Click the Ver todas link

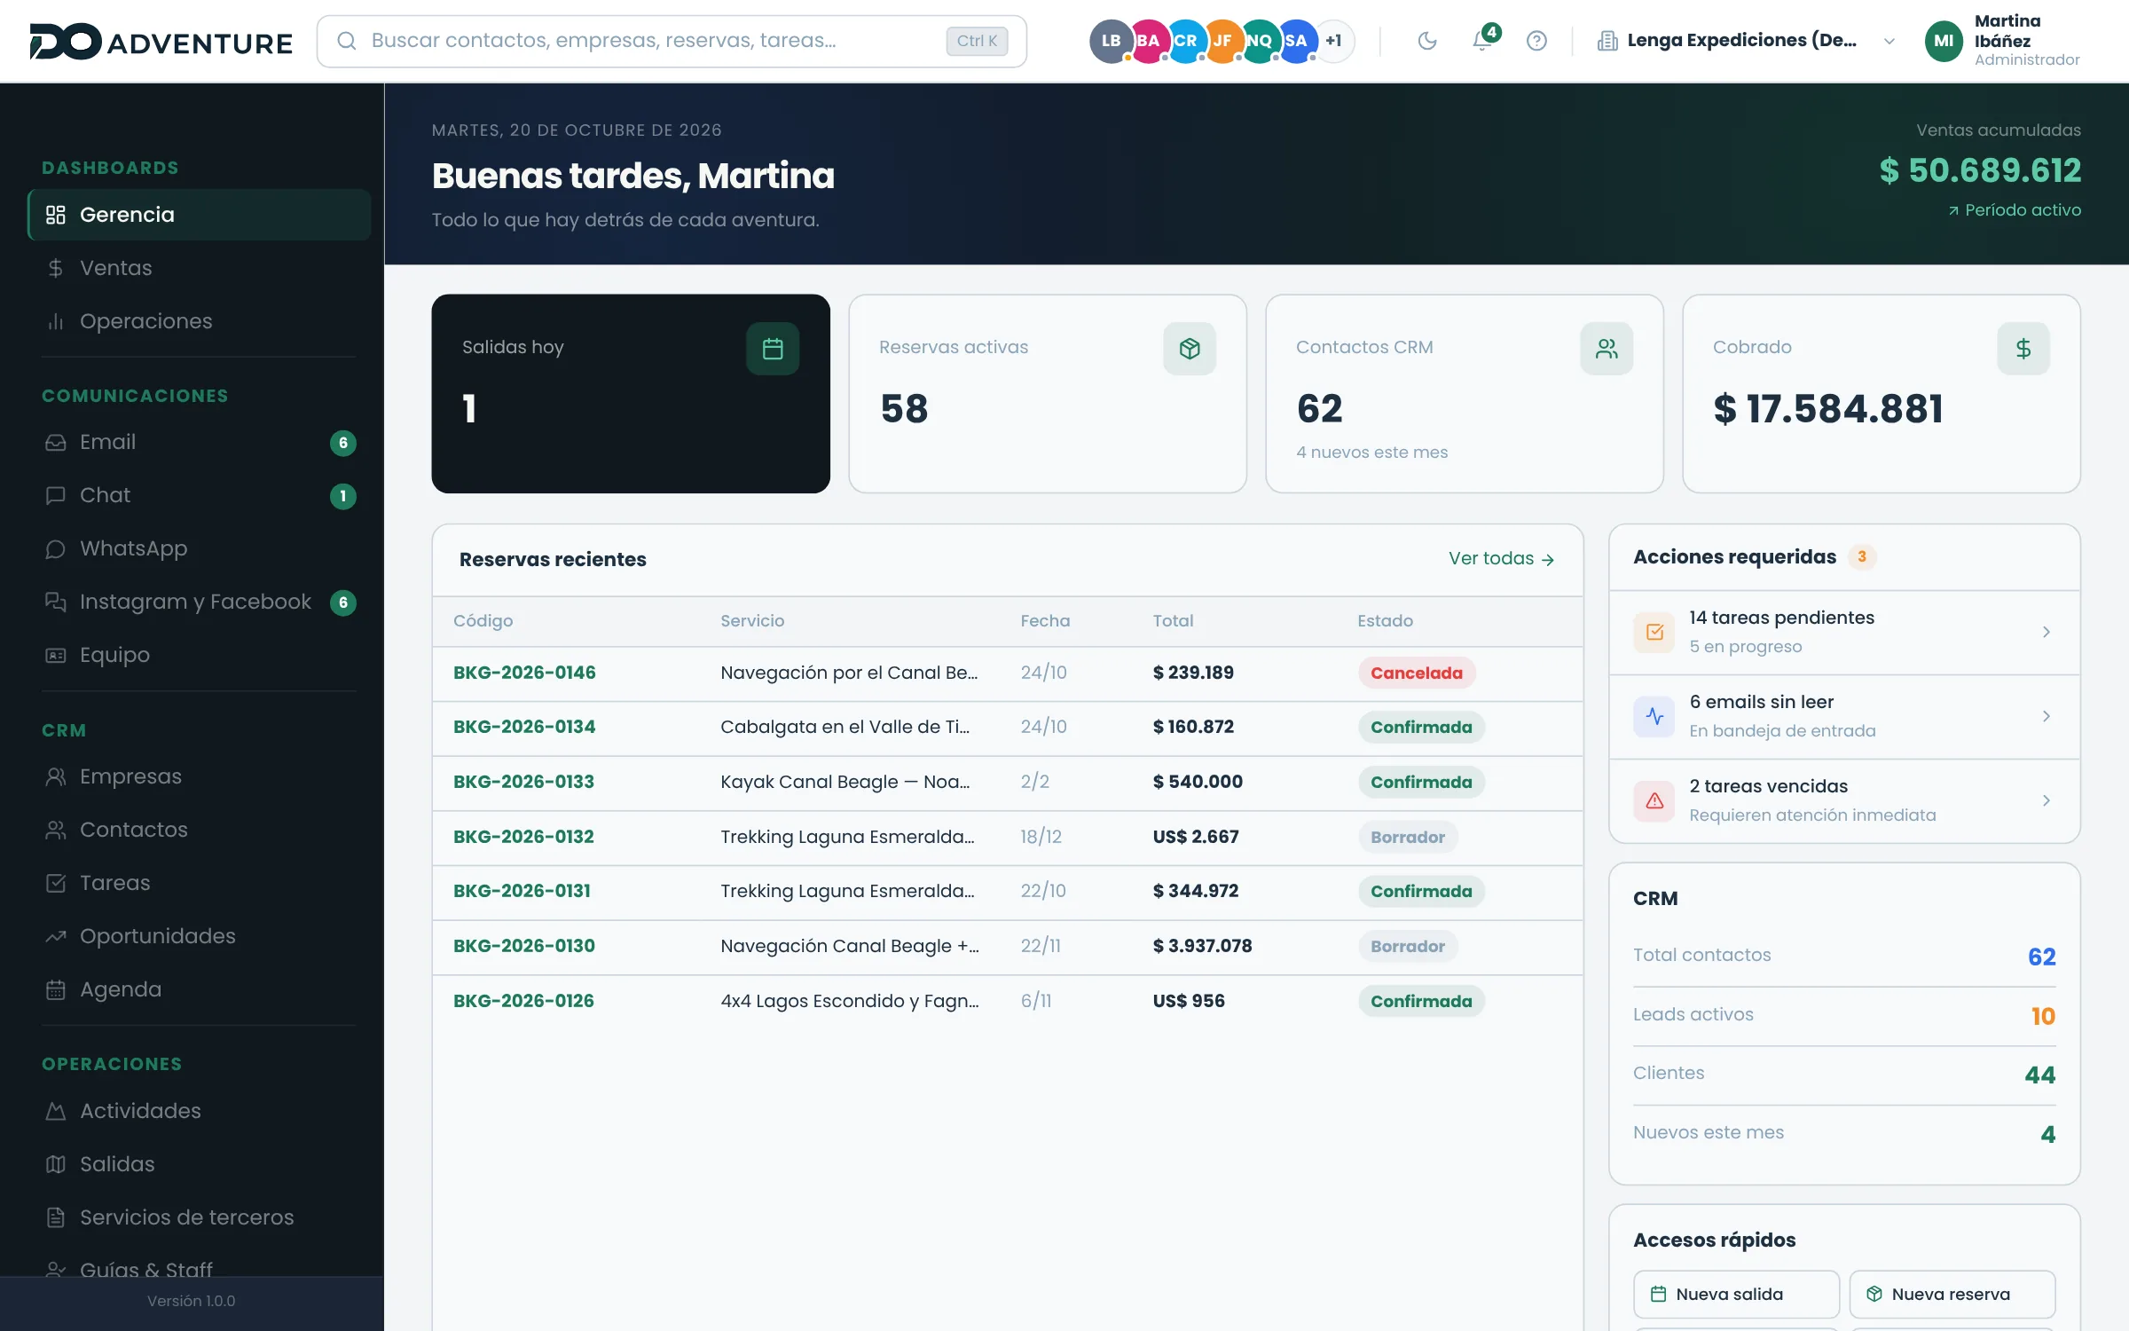pos(1501,559)
